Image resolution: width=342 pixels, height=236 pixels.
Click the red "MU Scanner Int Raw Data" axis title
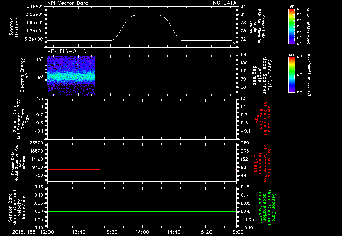tap(264, 119)
